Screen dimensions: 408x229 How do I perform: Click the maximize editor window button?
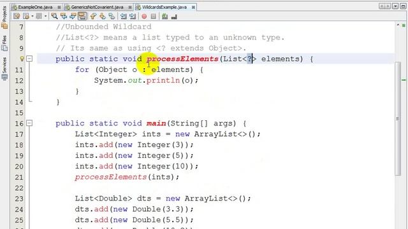pyautogui.click(x=403, y=6)
